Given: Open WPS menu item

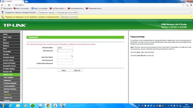Looking at the screenshot, I should pyautogui.click(x=10, y=40).
